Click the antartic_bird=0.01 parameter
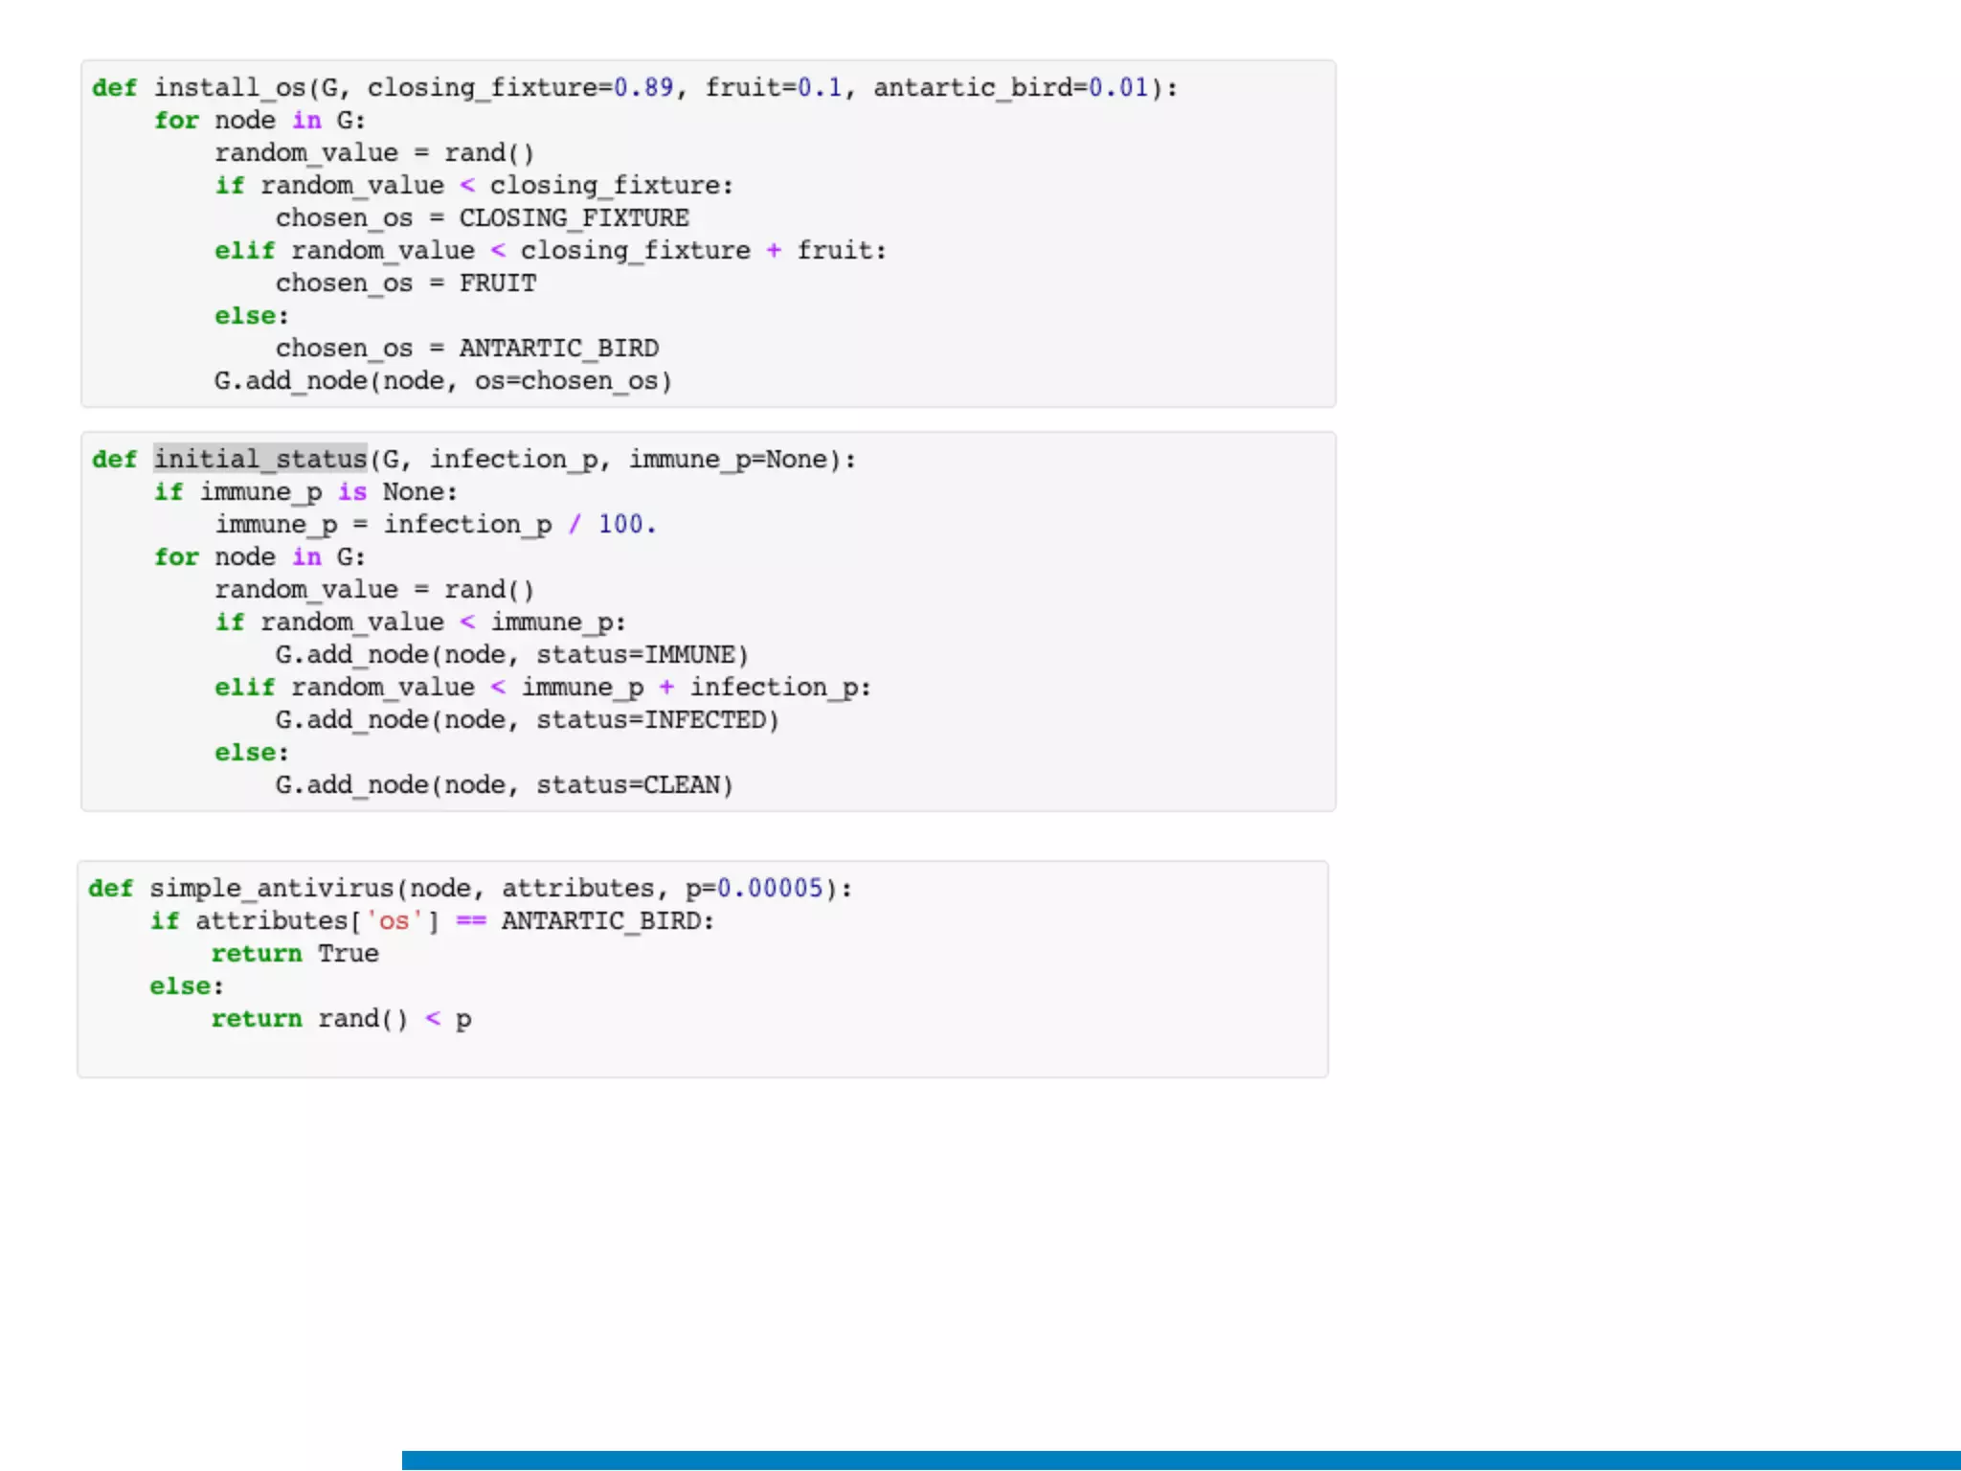Viewport: 1961px width, 1471px height. [x=1010, y=88]
